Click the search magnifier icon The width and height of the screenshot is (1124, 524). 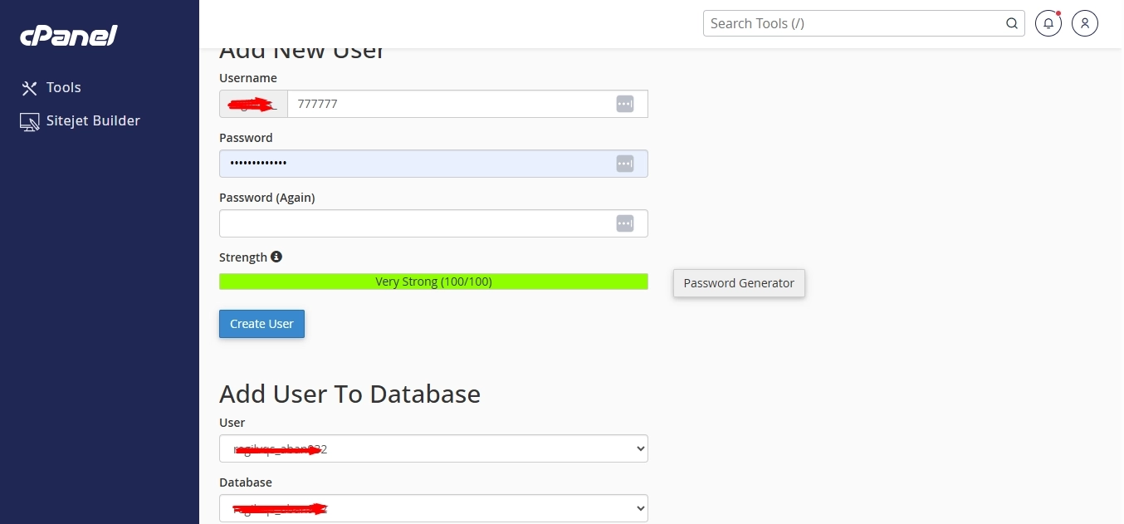coord(1012,23)
